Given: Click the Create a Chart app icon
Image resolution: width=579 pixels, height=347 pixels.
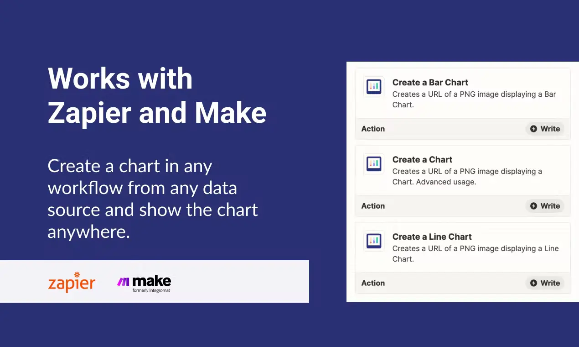Looking at the screenshot, I should (x=374, y=163).
